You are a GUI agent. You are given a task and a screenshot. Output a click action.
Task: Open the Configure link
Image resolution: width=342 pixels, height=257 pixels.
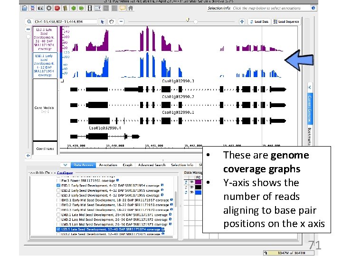click(x=65, y=173)
